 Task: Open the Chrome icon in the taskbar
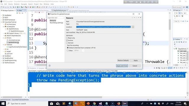click(94, 103)
